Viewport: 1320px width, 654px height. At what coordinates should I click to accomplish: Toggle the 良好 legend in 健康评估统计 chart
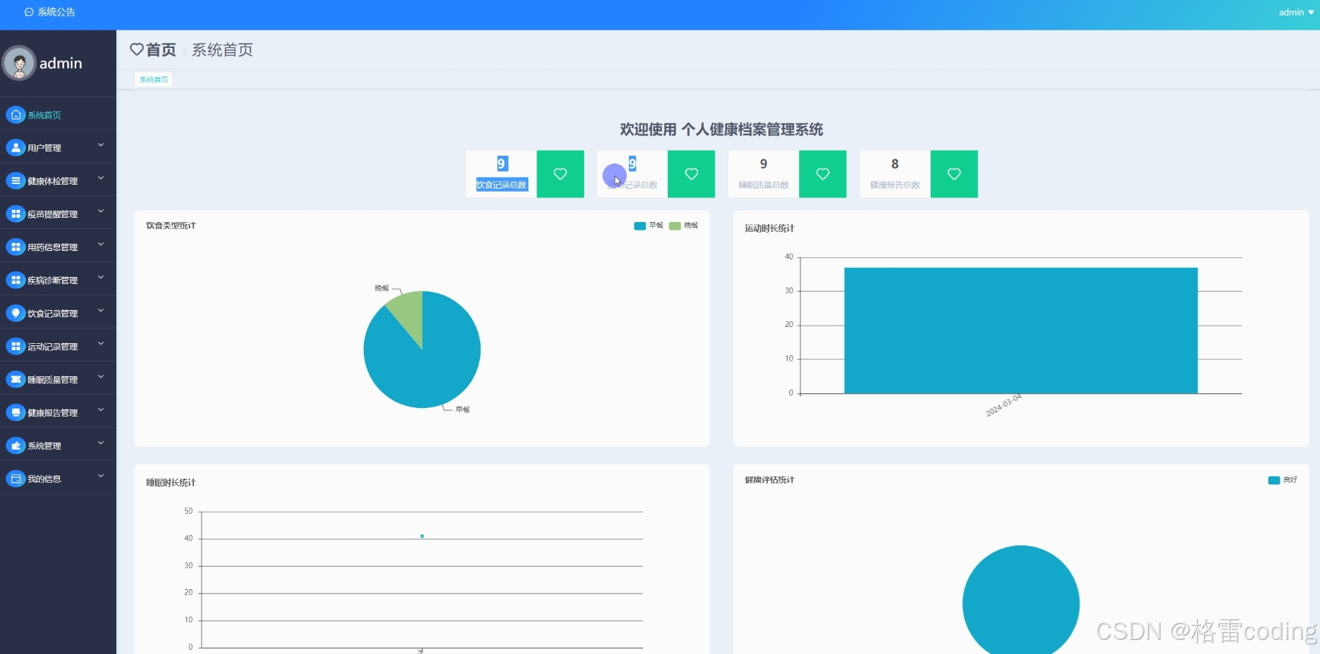click(1283, 480)
